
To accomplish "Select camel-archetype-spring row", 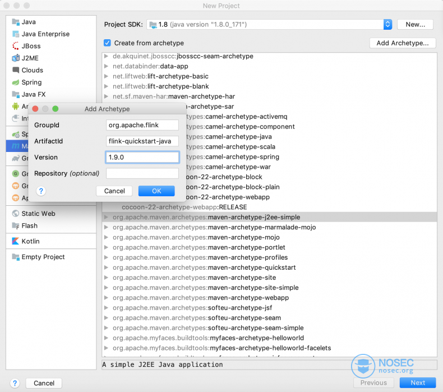I will [x=312, y=157].
